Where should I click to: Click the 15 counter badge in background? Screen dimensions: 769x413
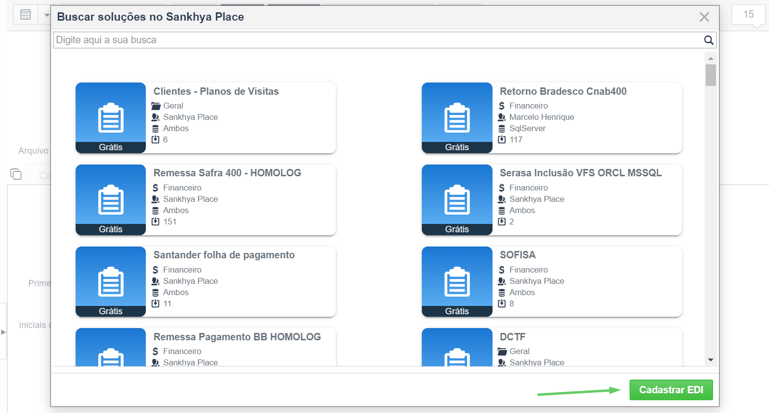pyautogui.click(x=748, y=14)
